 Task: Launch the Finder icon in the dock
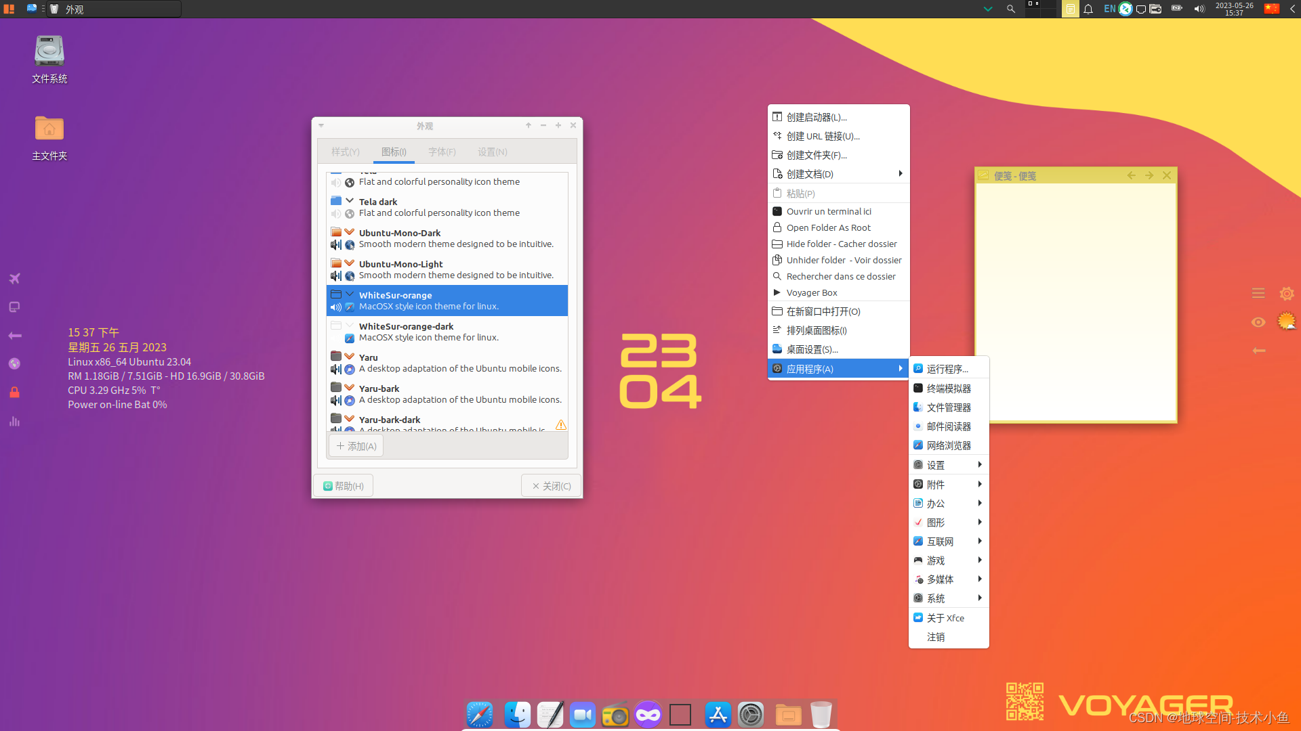tap(518, 715)
